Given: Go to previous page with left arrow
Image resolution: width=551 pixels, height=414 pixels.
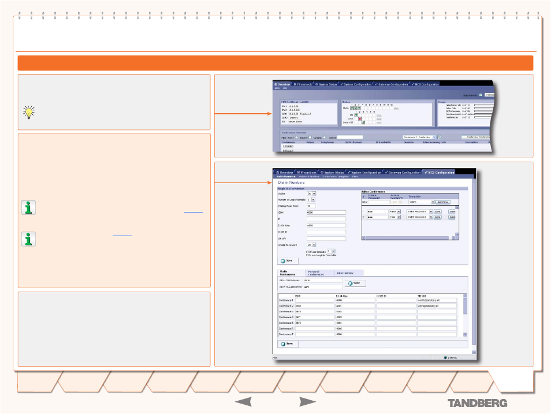Looking at the screenshot, I should click(x=243, y=402).
